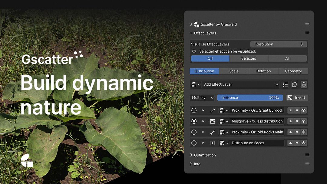Open the Add Effect Layer dropdown
Viewport: 327px width, 184px height.
point(241,84)
